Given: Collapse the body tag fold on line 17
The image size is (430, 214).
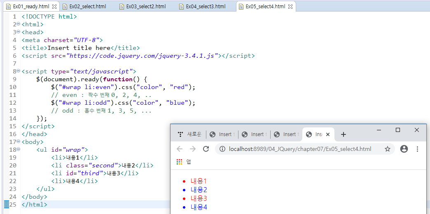Looking at the screenshot, I should coord(19,142).
